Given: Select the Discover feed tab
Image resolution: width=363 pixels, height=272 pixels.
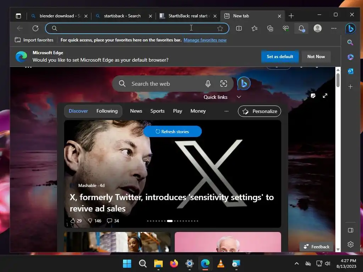Looking at the screenshot, I should (78, 111).
